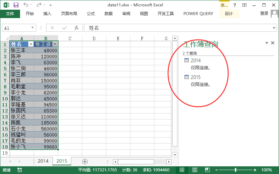Switch to the 开发工具 ribbon tab

coord(165,13)
